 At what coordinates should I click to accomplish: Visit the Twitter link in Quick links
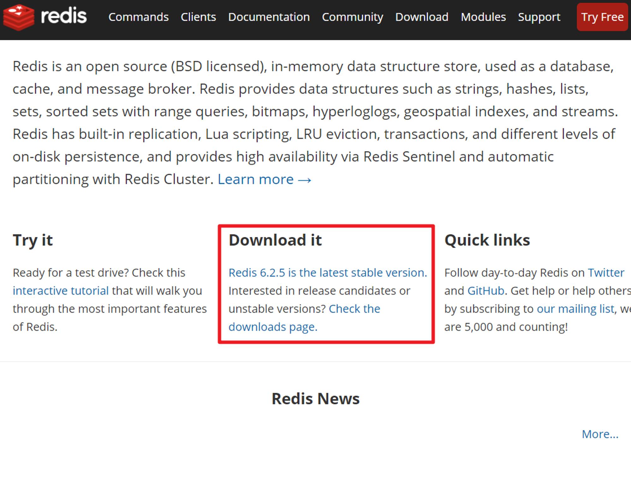click(606, 273)
